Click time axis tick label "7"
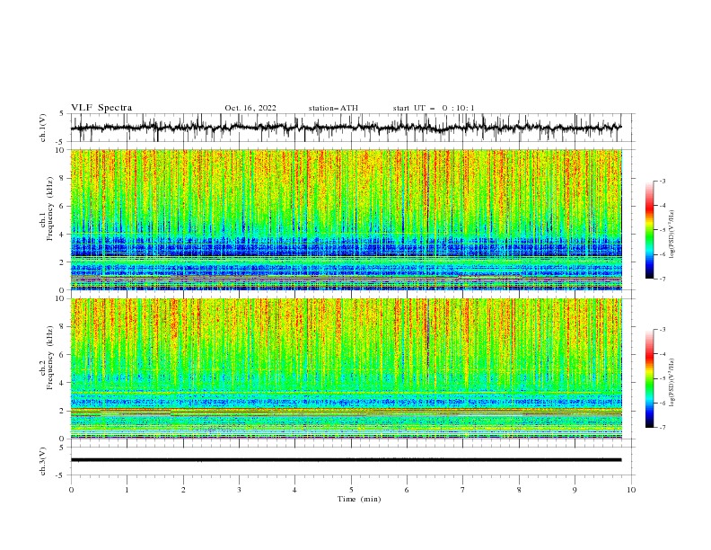The image size is (711, 550). click(x=462, y=490)
